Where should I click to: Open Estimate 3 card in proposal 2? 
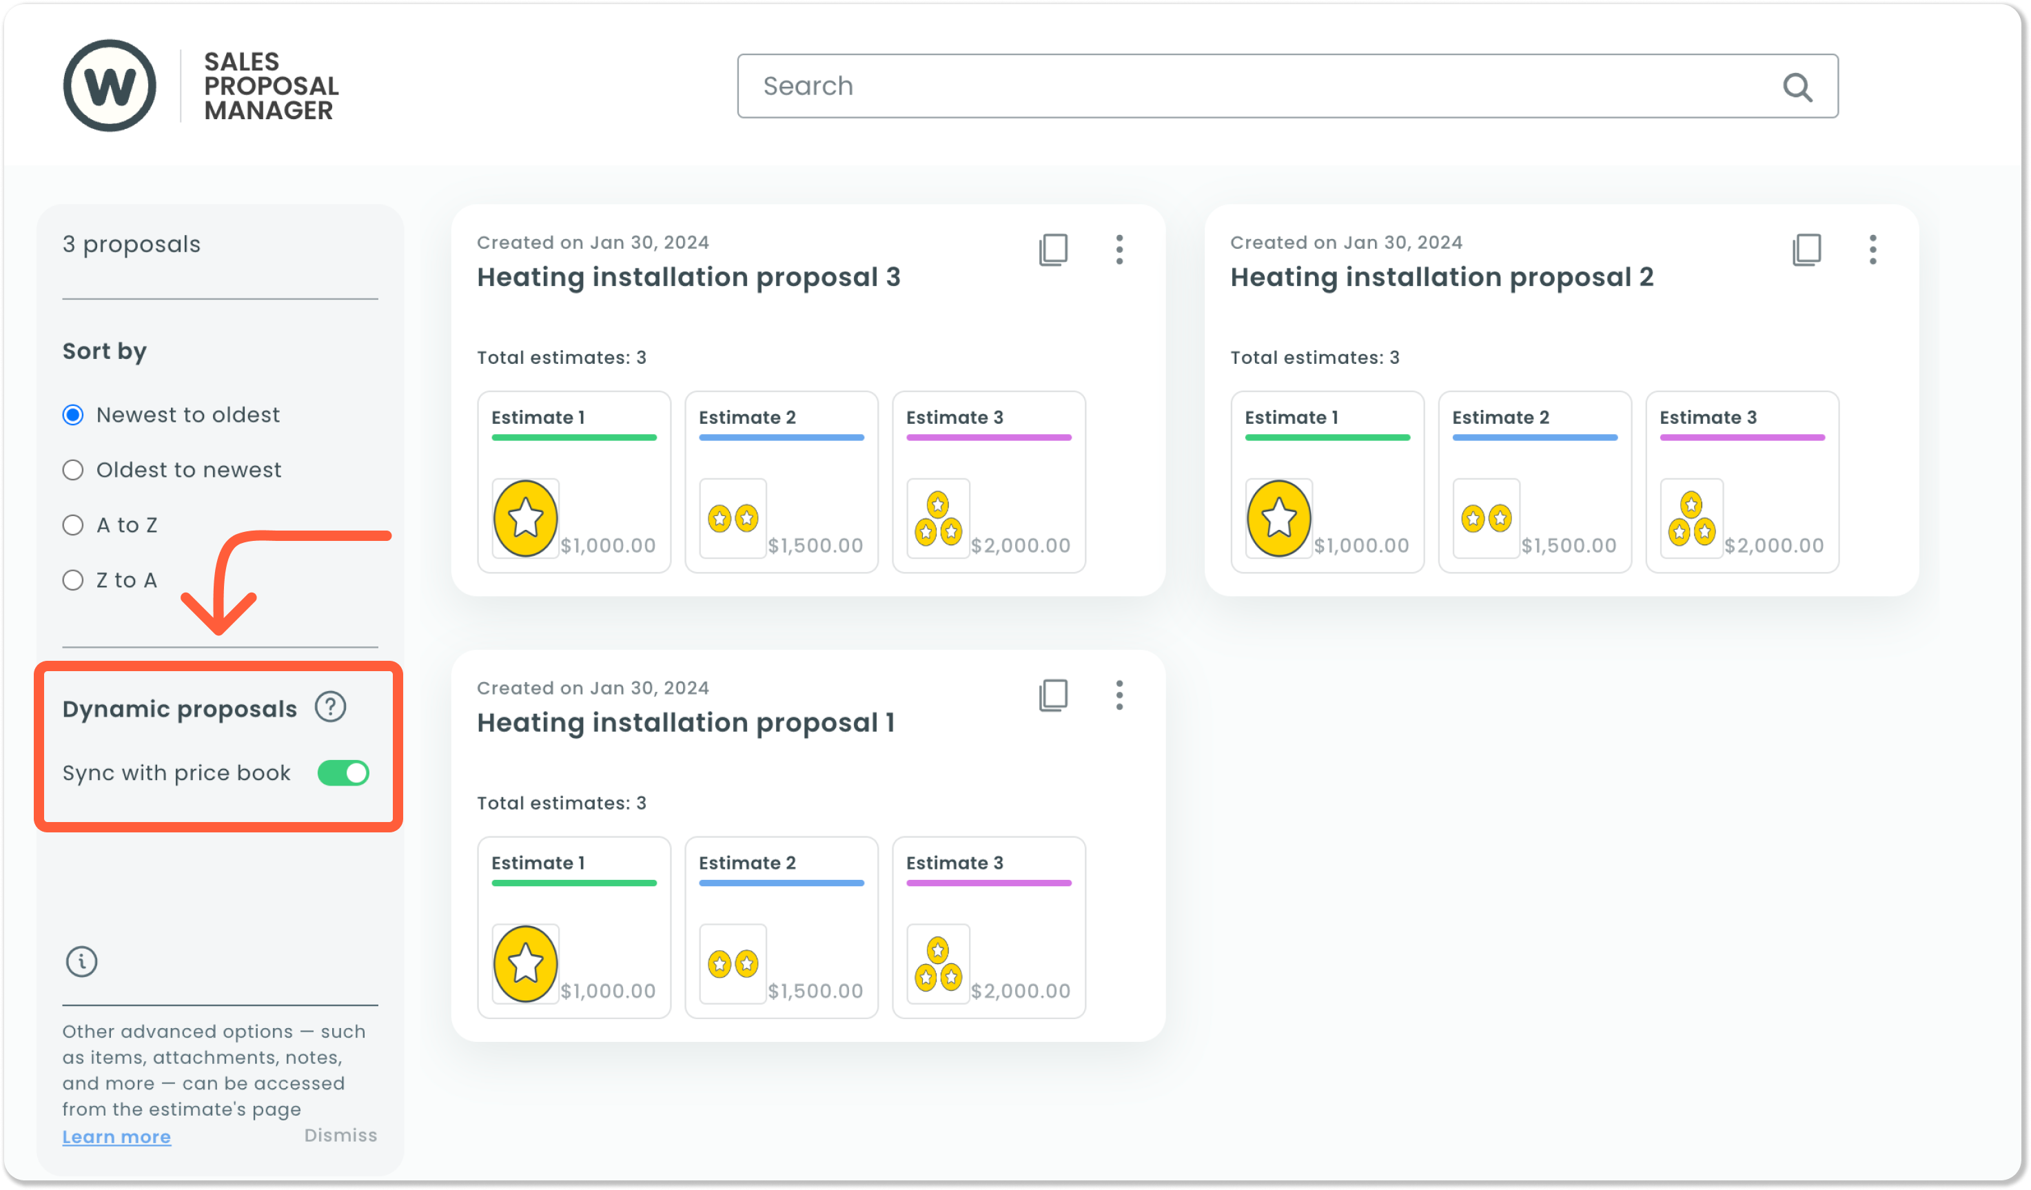coord(1742,482)
